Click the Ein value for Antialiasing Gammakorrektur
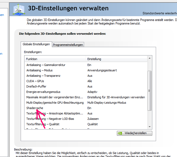 [x=89, y=65]
